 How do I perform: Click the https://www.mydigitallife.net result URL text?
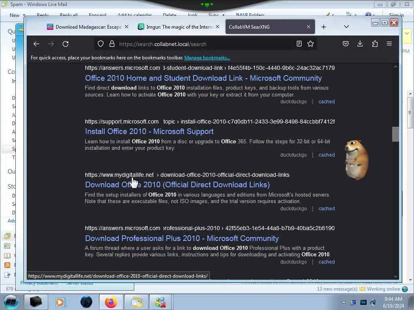(119, 175)
